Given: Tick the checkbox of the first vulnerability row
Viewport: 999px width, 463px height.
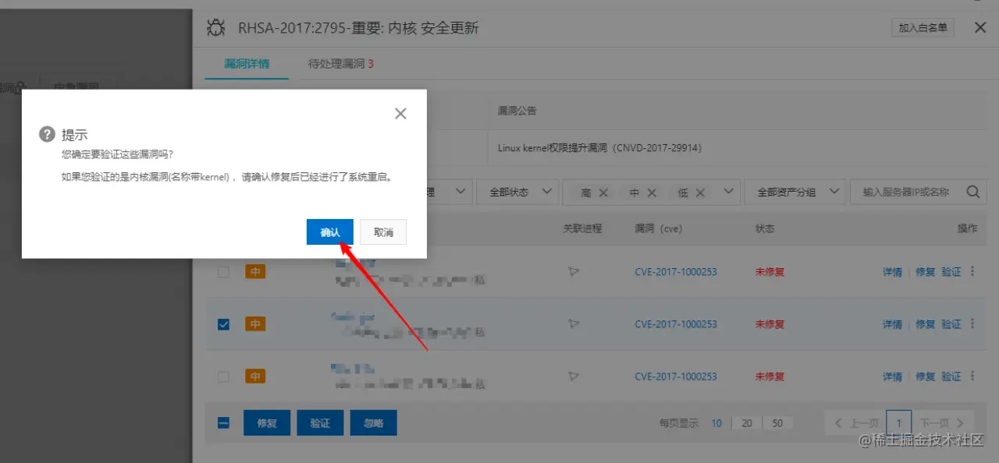Looking at the screenshot, I should pos(223,272).
